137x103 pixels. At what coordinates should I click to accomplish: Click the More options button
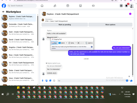click(110, 25)
